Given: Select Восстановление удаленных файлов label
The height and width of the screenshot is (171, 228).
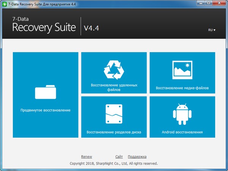Looking at the screenshot, I should (114, 87).
